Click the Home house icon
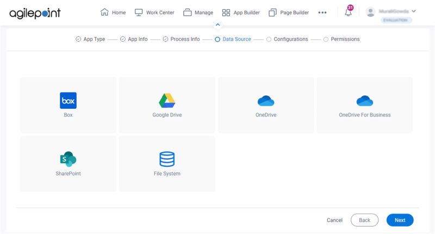The image size is (435, 234). [104, 12]
